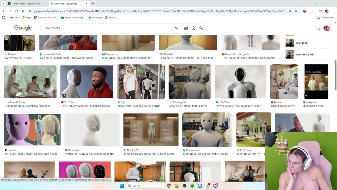The height and width of the screenshot is (190, 337).
Task: Click '1X's NEO Launch Splits Tech World' caption
Action: click(x=68, y=58)
